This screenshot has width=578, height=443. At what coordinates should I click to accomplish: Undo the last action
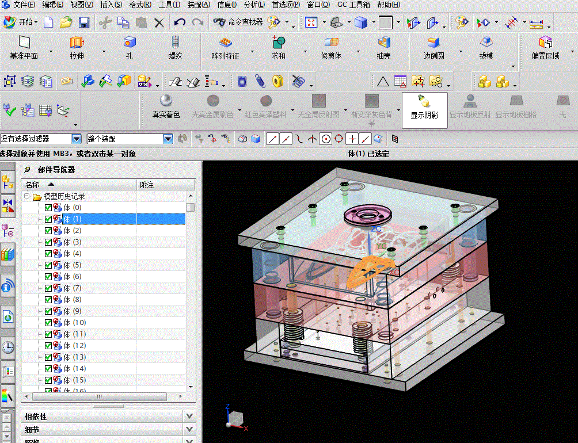pyautogui.click(x=180, y=22)
